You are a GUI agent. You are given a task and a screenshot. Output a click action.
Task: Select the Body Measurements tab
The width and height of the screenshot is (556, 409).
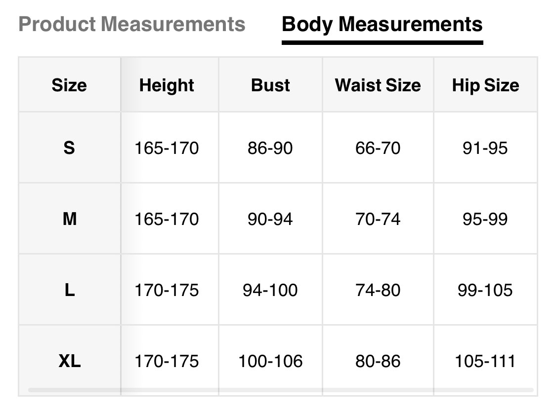[382, 24]
